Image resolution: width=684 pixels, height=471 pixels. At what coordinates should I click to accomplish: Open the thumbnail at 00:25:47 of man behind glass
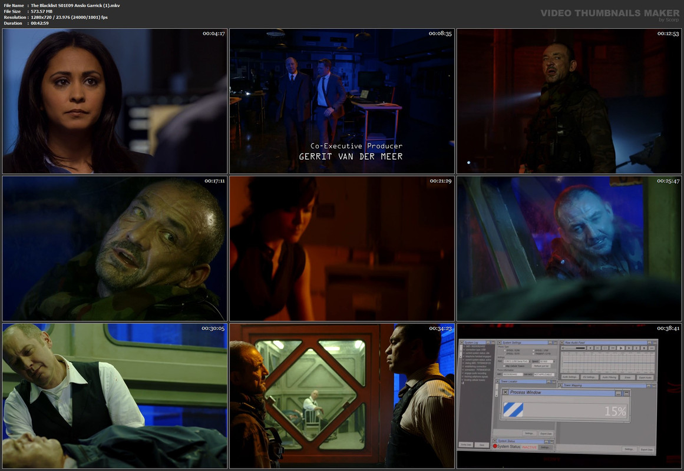coord(569,248)
